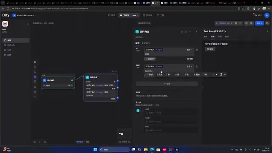Image resolution: width=272 pixels, height=153 pixels.
Task: Click the ELSE output handle of branch node
Action: click(x=118, y=98)
